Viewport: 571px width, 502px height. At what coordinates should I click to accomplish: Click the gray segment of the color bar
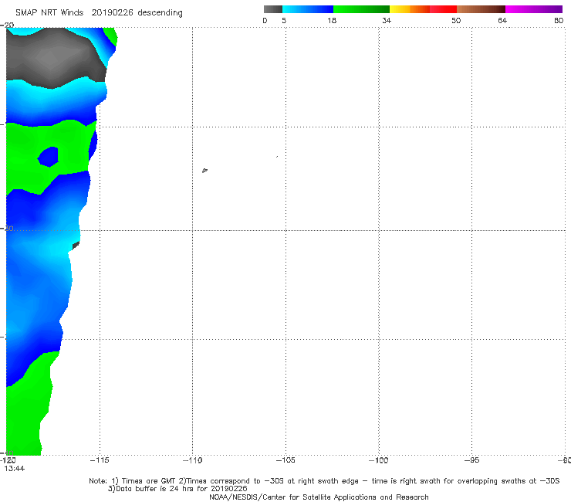tap(272, 9)
